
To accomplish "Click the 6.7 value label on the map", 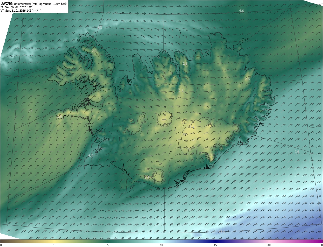I will pyautogui.click(x=91, y=156).
